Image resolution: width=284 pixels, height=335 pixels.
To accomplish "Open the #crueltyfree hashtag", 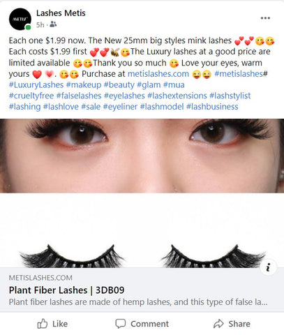I will click(31, 96).
